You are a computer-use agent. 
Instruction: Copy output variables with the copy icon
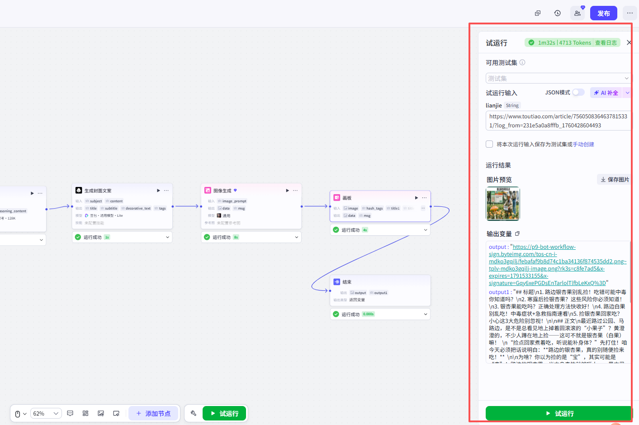coord(517,234)
